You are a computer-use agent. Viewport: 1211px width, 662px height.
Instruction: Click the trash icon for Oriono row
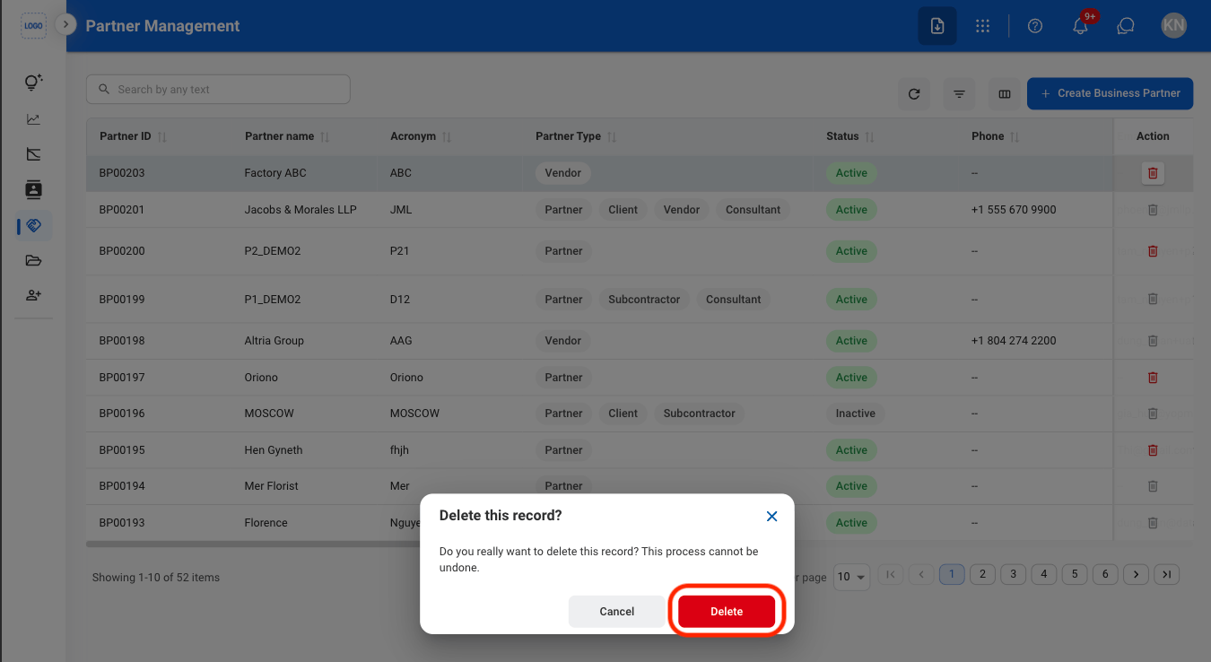[x=1153, y=378]
